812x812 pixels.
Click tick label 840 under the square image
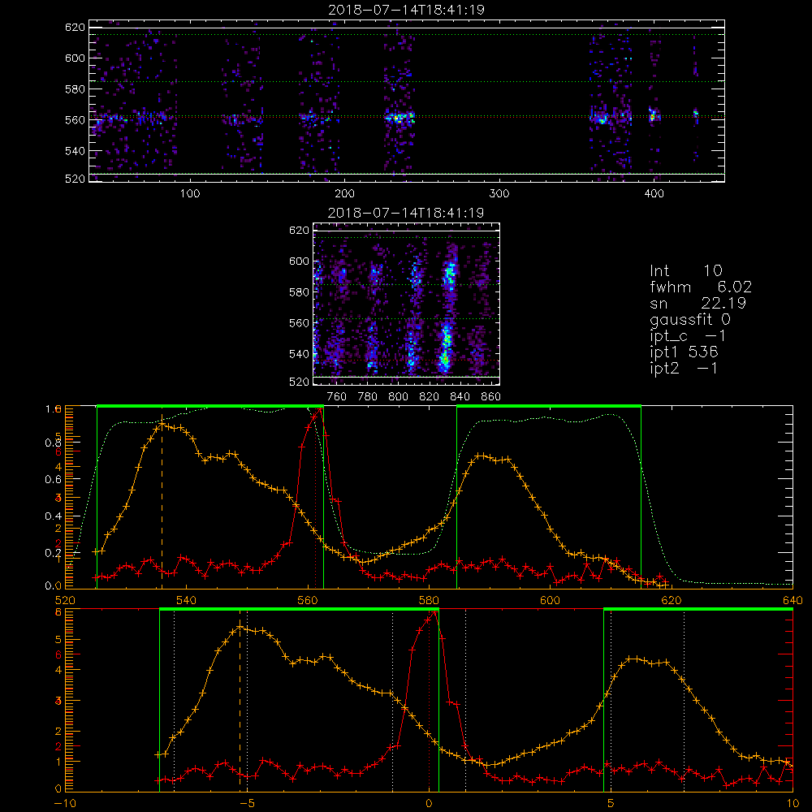click(460, 397)
